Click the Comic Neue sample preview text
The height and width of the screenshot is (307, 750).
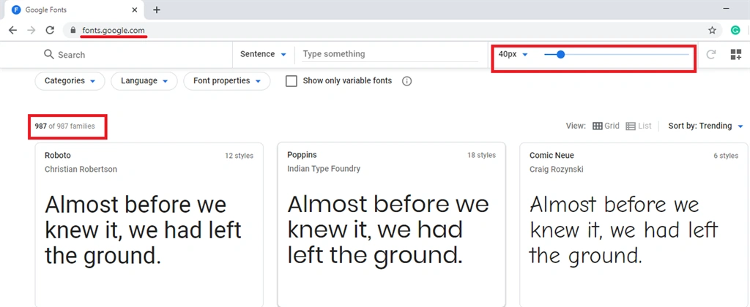coord(624,230)
